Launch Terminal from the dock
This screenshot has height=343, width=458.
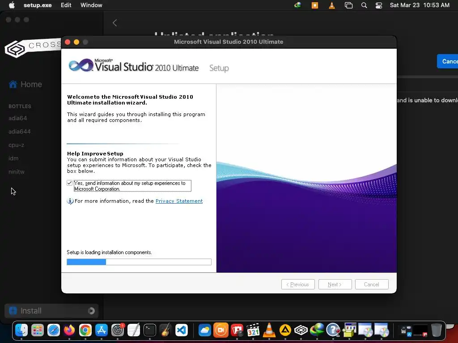point(150,330)
